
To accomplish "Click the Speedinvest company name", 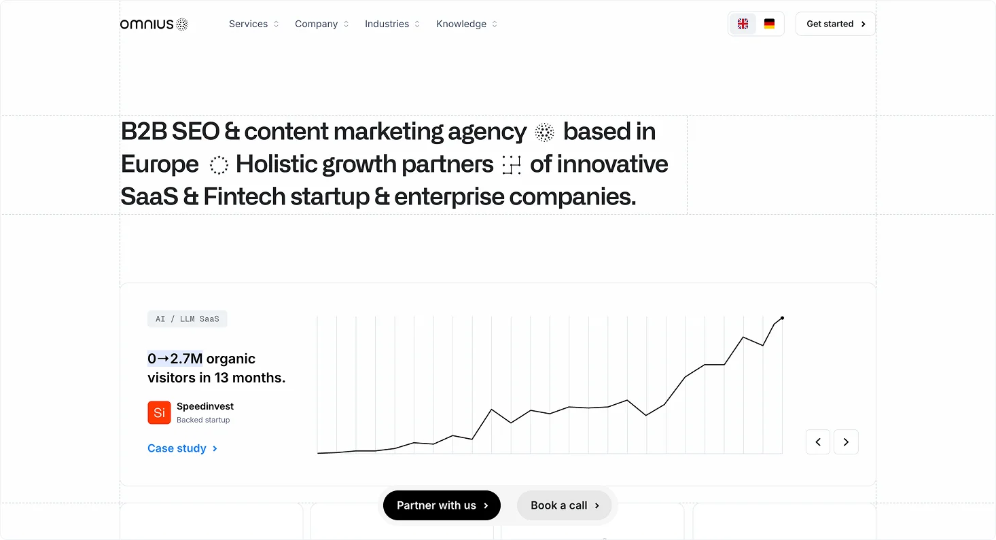I will pyautogui.click(x=205, y=406).
